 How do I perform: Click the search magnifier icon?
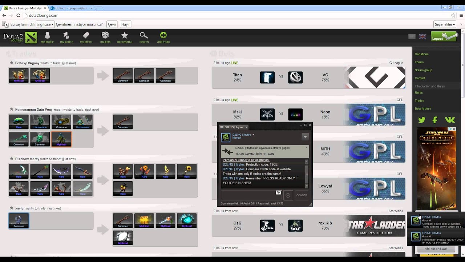(x=144, y=35)
